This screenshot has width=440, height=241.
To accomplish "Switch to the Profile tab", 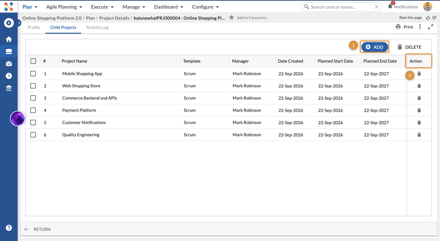I will click(x=34, y=27).
